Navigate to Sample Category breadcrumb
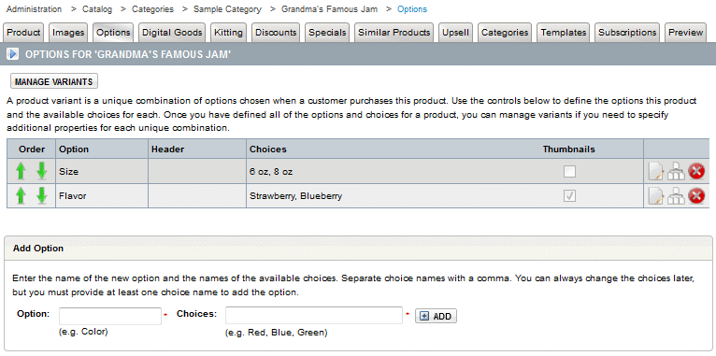Viewport: 716px width, 356px height. point(227,9)
